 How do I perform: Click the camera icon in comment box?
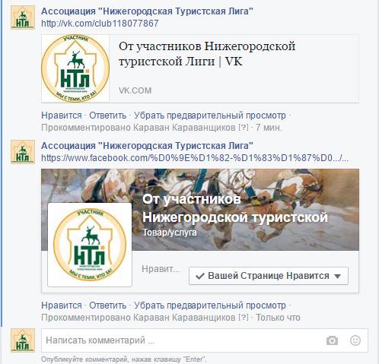pyautogui.click(x=332, y=340)
